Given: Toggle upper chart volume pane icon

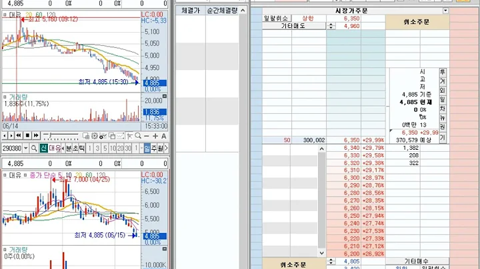Looking at the screenshot, I should pos(165,97).
